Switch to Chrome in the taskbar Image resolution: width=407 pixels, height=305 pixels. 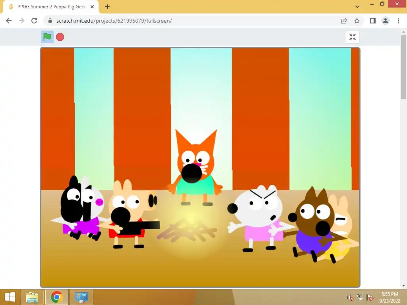pyautogui.click(x=57, y=297)
